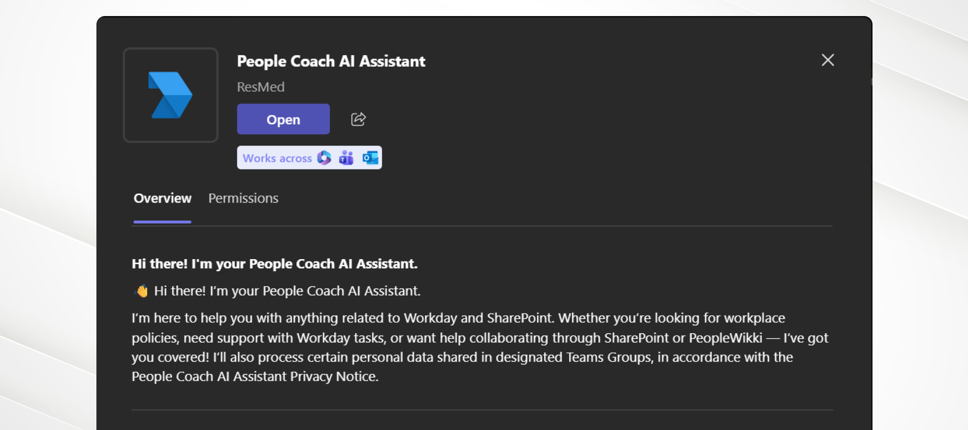Open the Permissions tab
The width and height of the screenshot is (968, 430).
pos(243,198)
